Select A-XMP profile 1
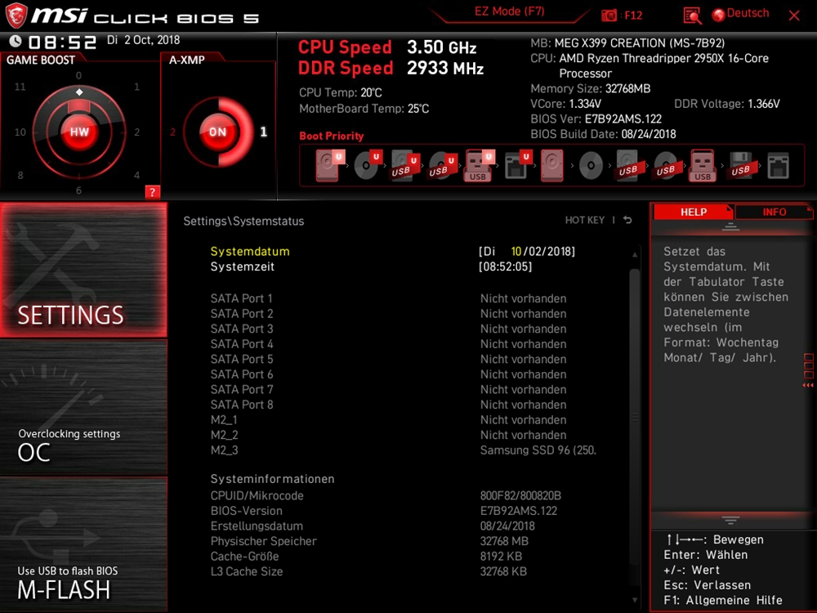The image size is (817, 613). tap(264, 132)
